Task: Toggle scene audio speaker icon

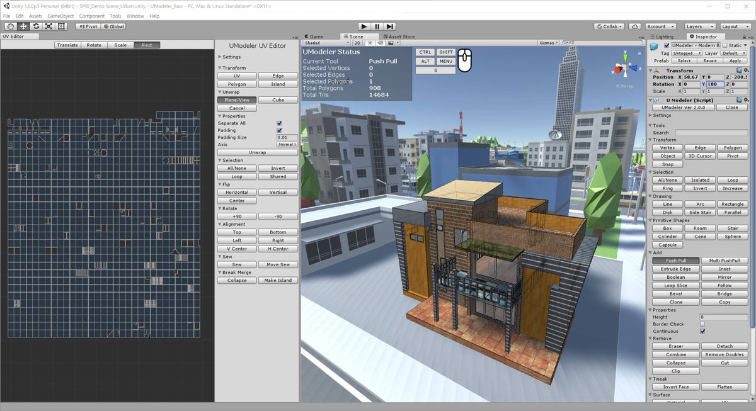Action: 379,43
